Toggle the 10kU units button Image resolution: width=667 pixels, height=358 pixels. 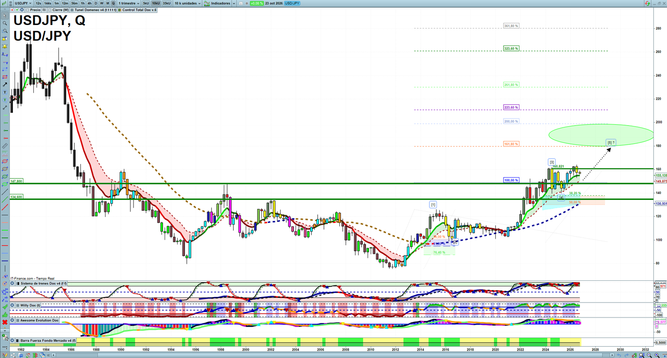[x=156, y=3]
